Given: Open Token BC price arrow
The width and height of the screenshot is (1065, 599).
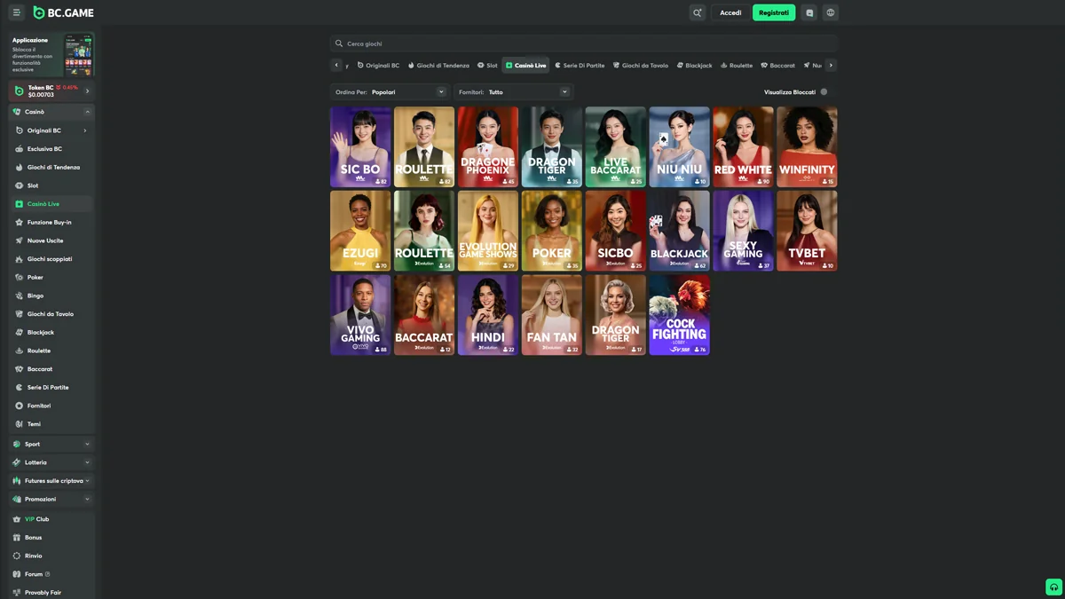Looking at the screenshot, I should tap(87, 91).
